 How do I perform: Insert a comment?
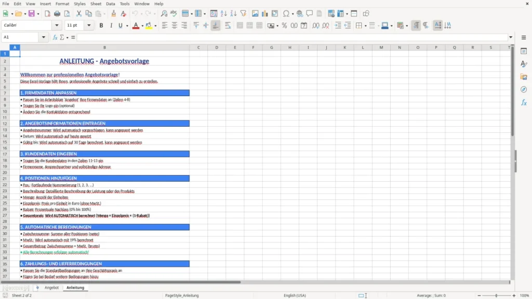[x=310, y=13]
